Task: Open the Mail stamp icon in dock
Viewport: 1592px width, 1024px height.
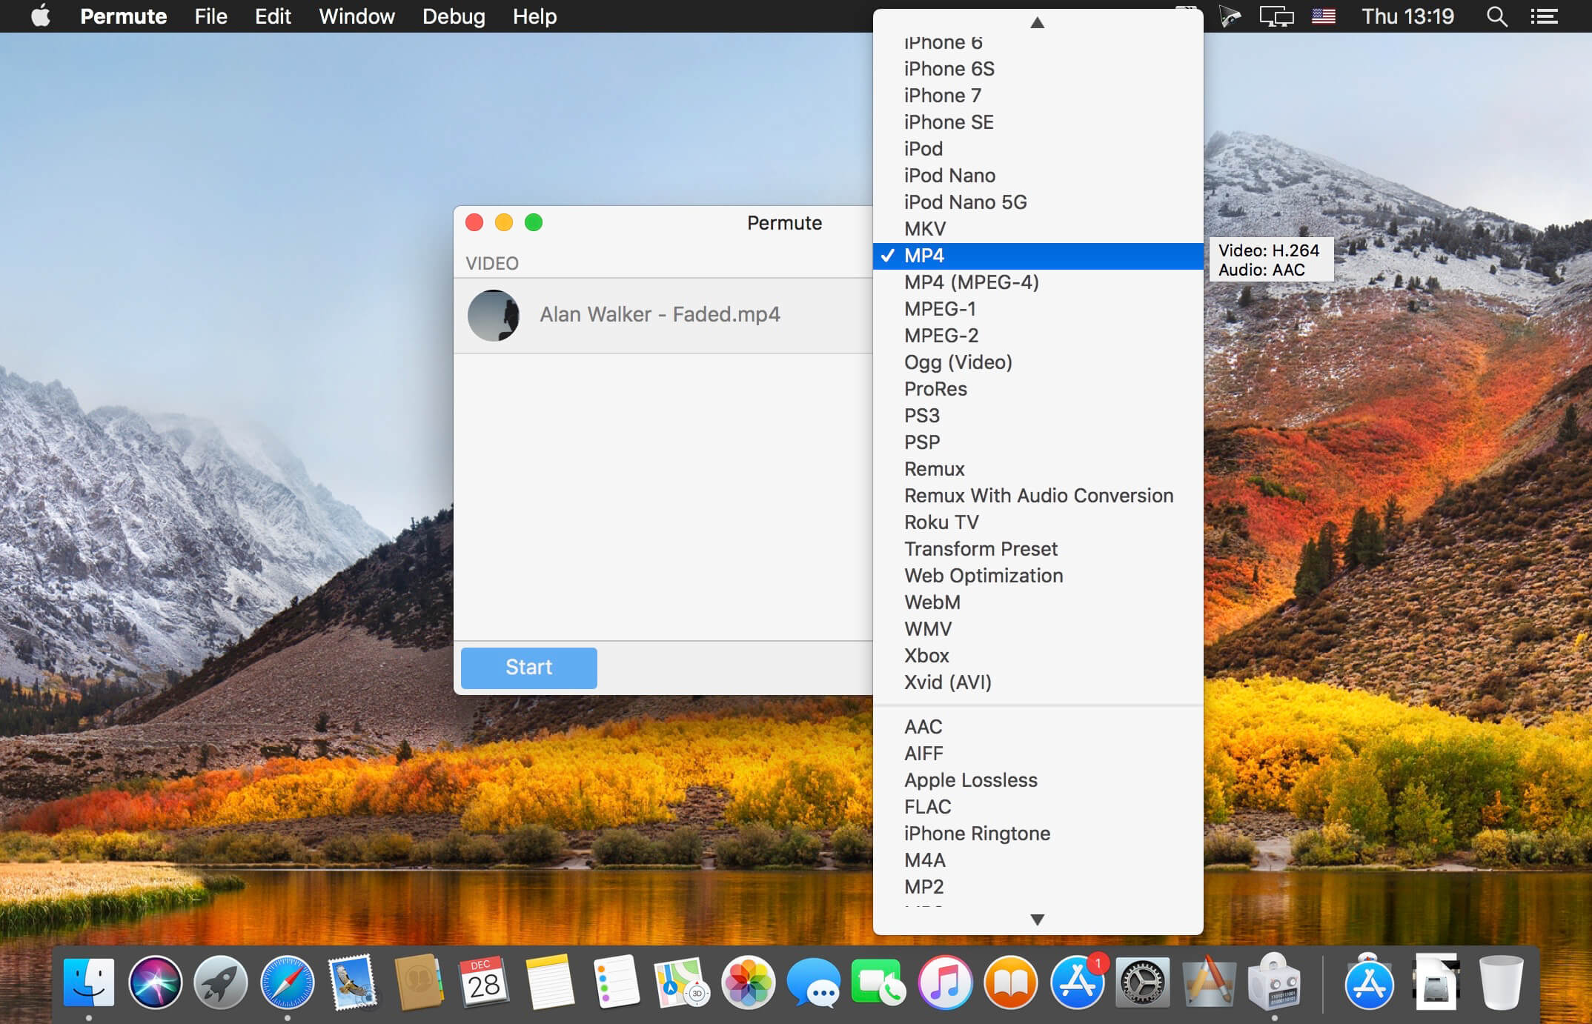Action: click(353, 983)
